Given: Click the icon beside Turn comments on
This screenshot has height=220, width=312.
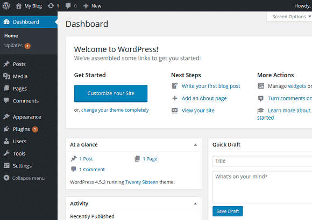Looking at the screenshot, I should [261, 99].
